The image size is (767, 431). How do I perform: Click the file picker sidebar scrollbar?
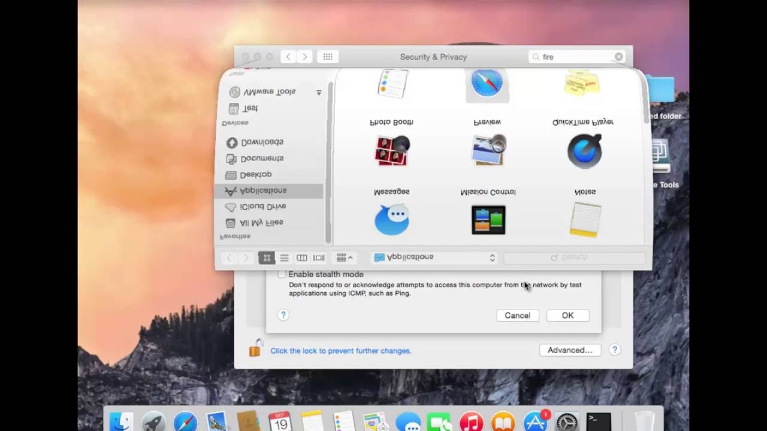(328, 162)
